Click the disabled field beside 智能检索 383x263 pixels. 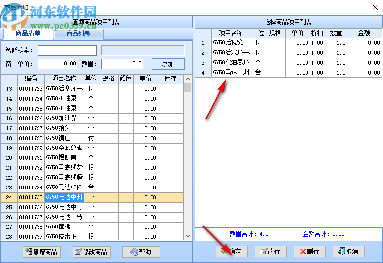(x=143, y=50)
